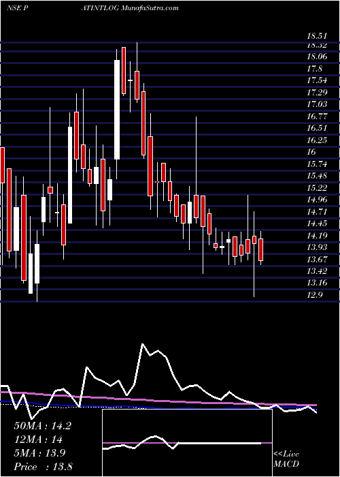
Task: Select the 14.45 price axis label
Action: pyautogui.click(x=317, y=224)
